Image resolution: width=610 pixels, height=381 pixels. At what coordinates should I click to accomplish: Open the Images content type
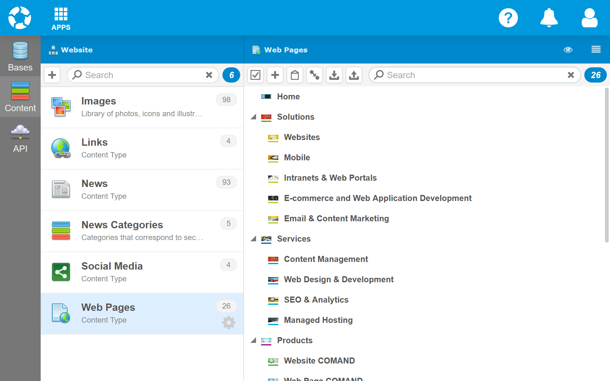(x=142, y=107)
